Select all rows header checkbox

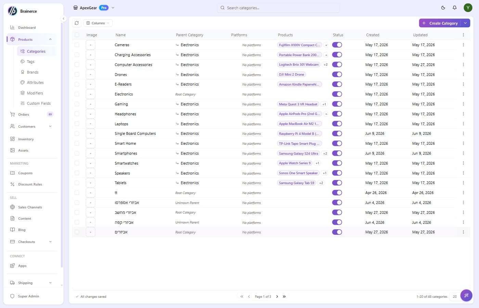click(x=77, y=35)
